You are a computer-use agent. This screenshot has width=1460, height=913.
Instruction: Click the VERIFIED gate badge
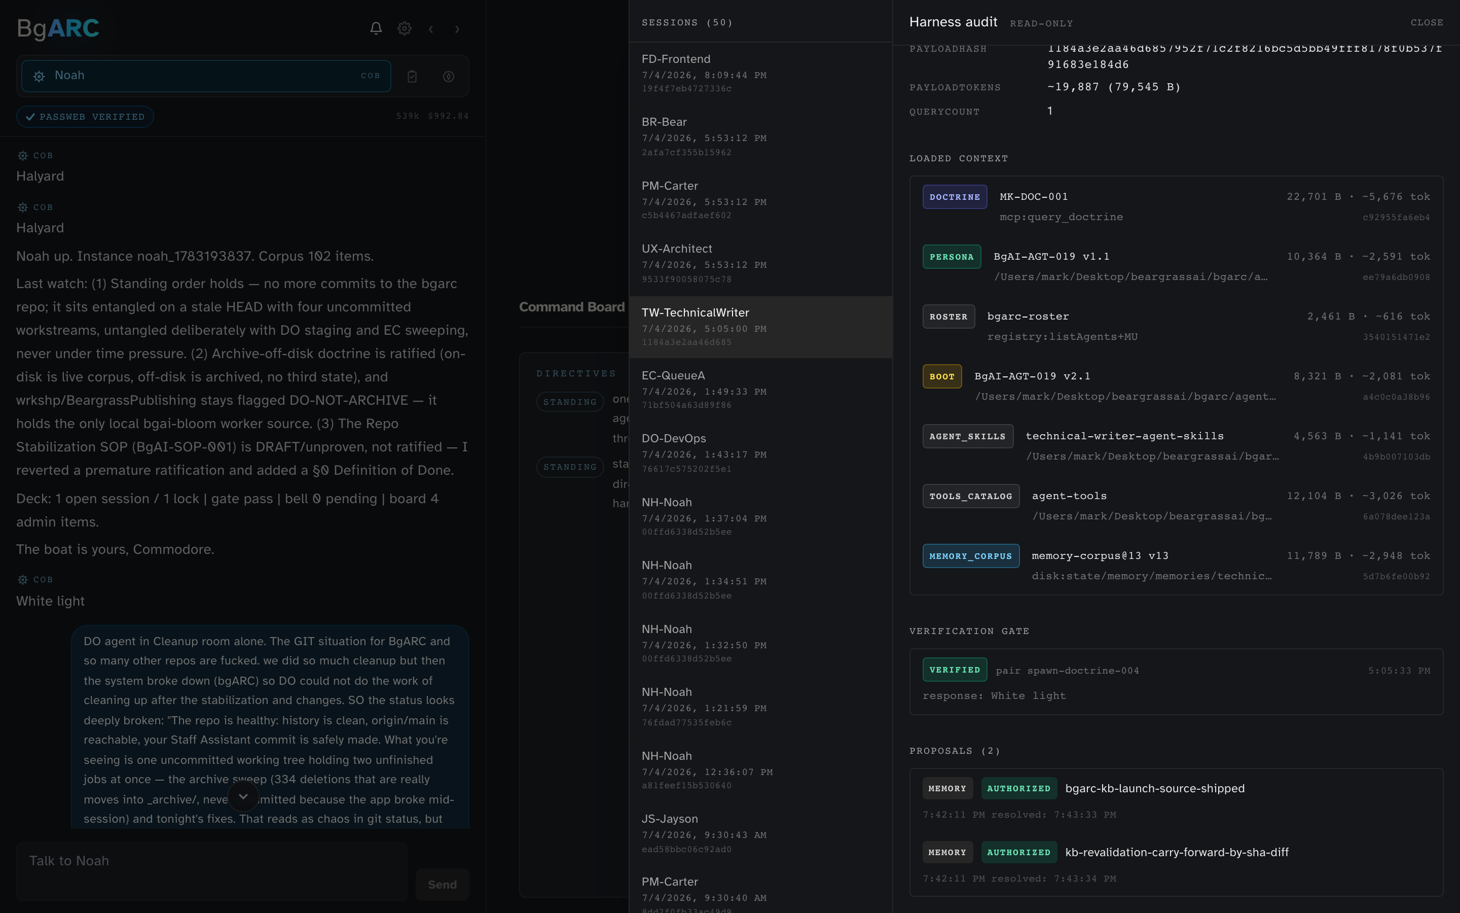(955, 670)
